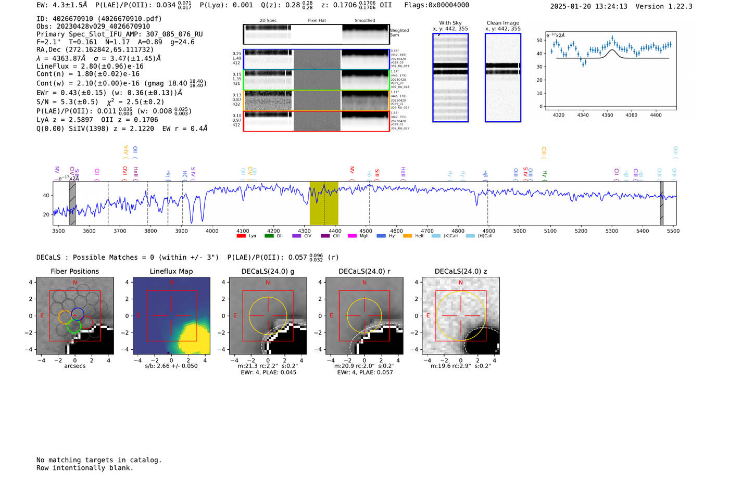Click the green OII legend swatch
729x496 pixels.
[269, 236]
